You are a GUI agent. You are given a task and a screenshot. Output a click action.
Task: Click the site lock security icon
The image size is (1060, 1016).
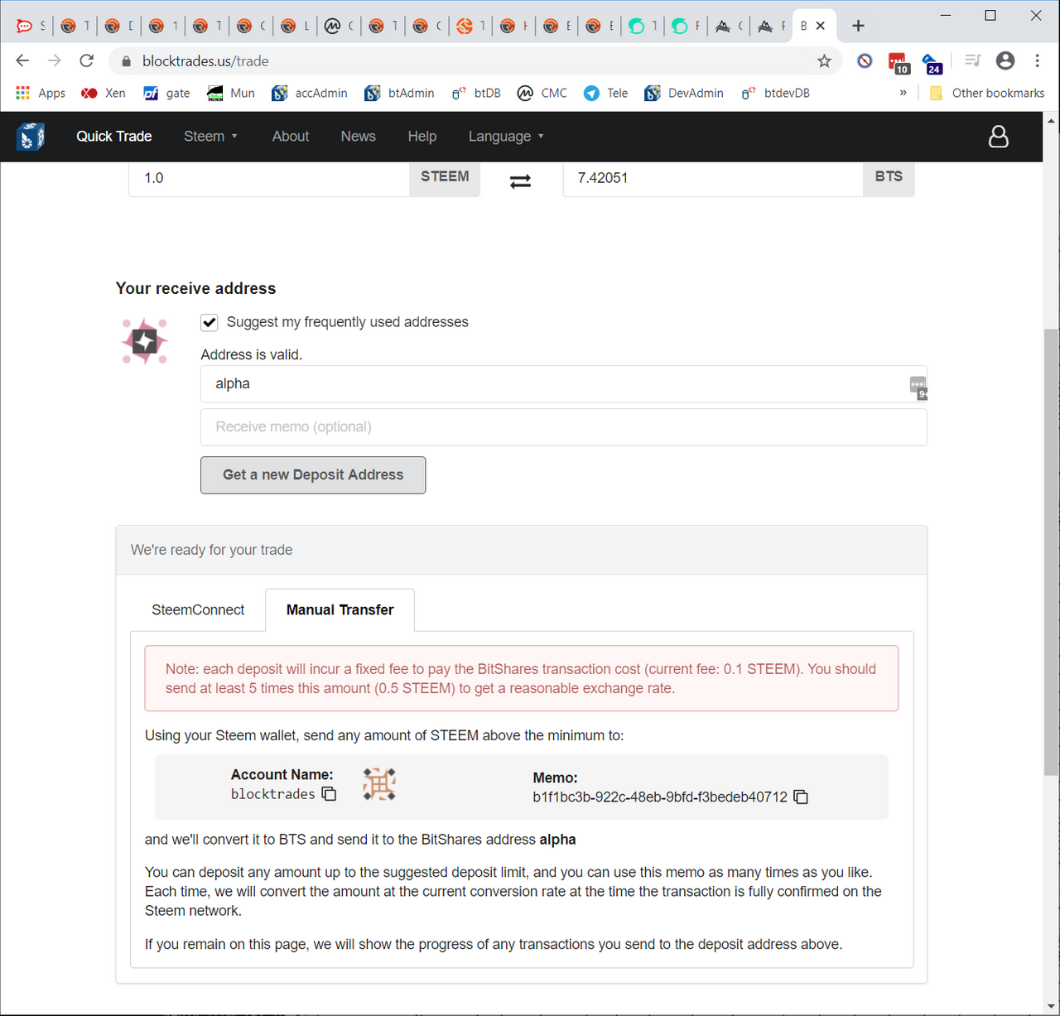[126, 61]
